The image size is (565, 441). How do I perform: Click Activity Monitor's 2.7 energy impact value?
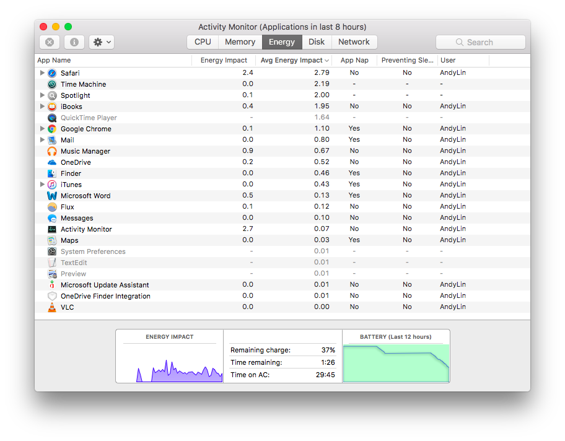pyautogui.click(x=248, y=229)
